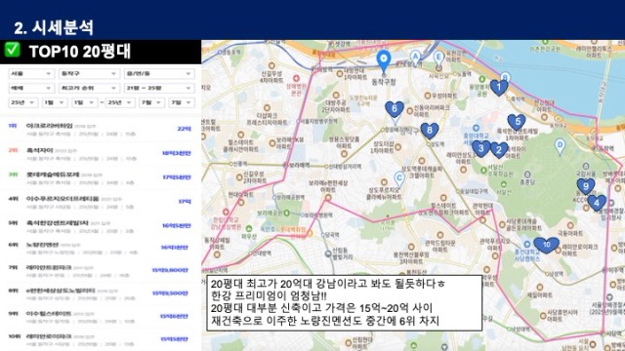The width and height of the screenshot is (625, 351).
Task: Open the 서울 city dropdown
Action: coord(31,74)
